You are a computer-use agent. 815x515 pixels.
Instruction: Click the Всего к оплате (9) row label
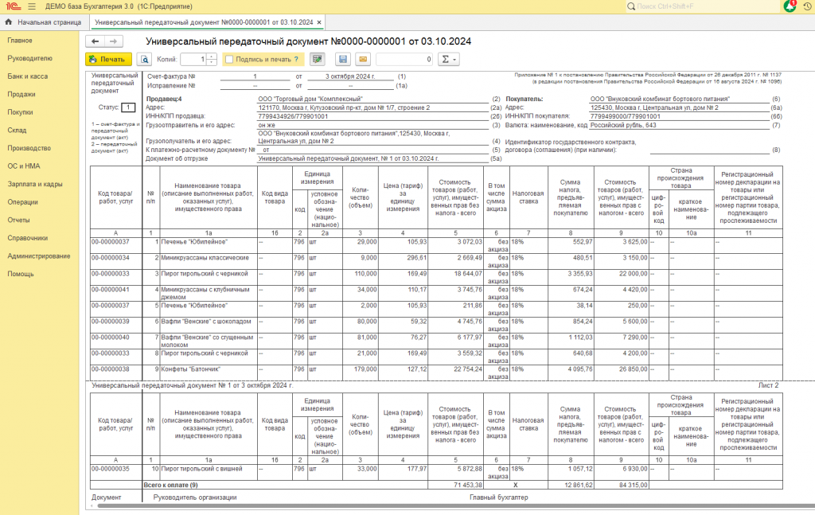[x=171, y=485]
